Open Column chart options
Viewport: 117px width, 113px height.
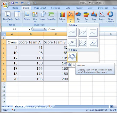click(x=62, y=16)
